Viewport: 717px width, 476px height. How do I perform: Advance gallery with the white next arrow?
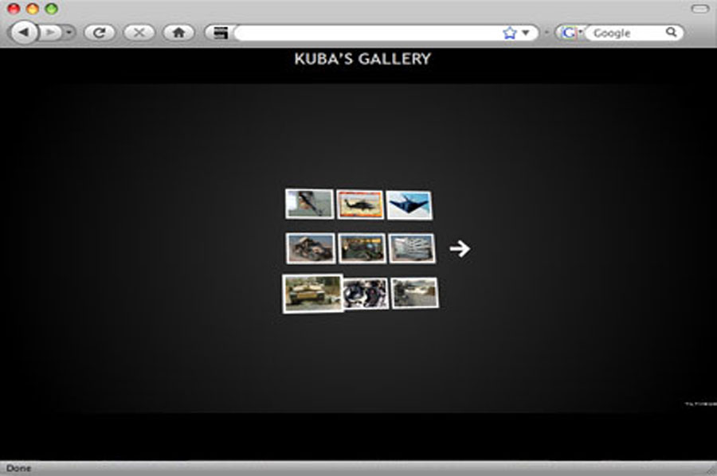(x=460, y=249)
